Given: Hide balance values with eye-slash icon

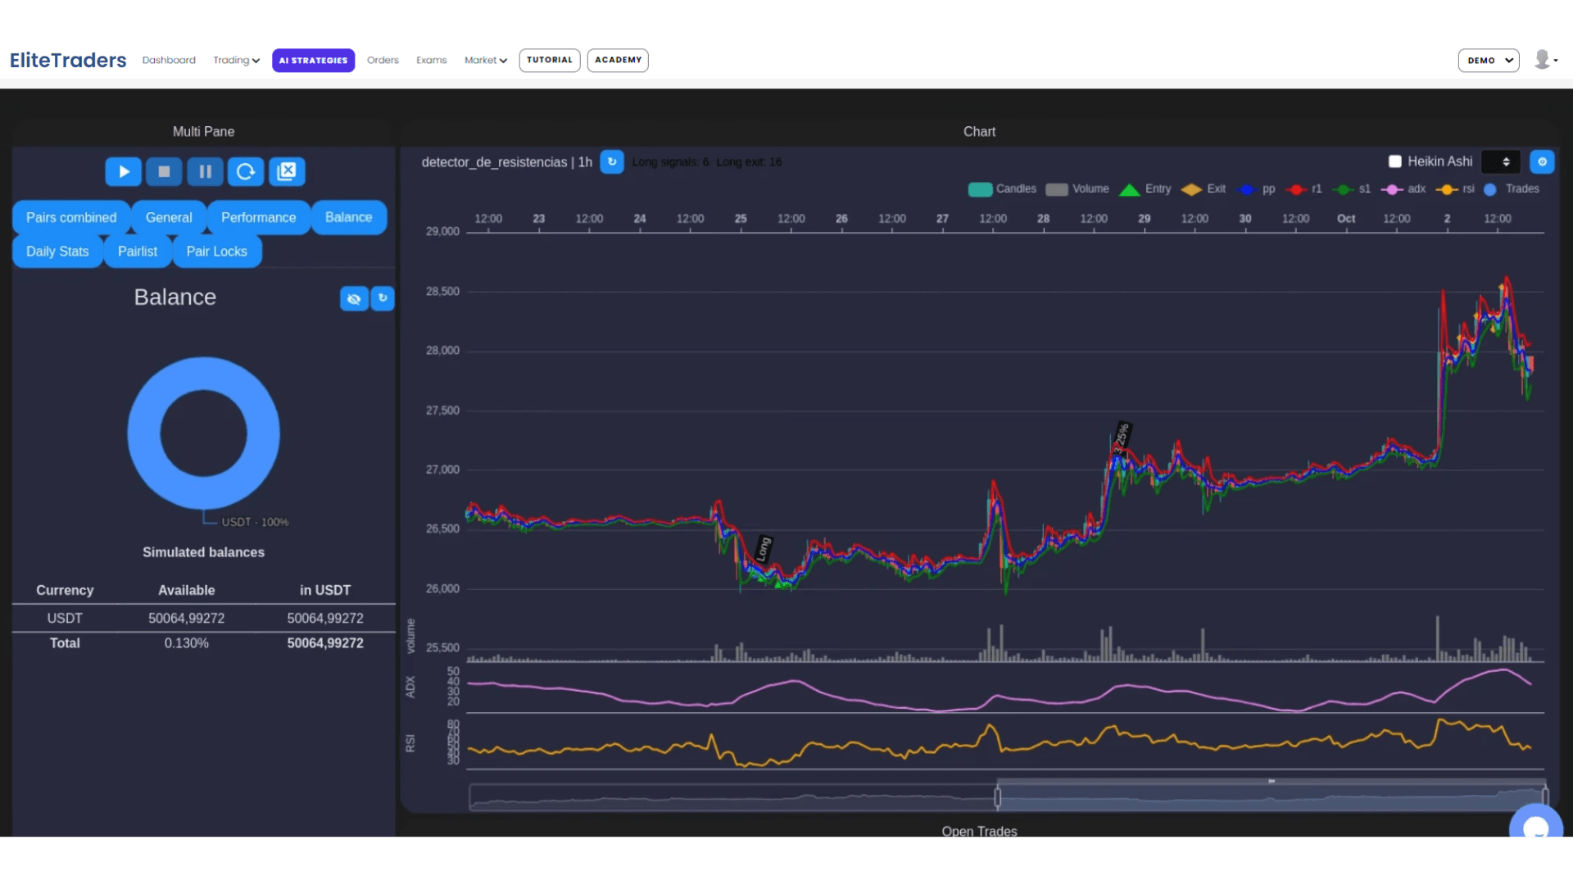Looking at the screenshot, I should (354, 298).
